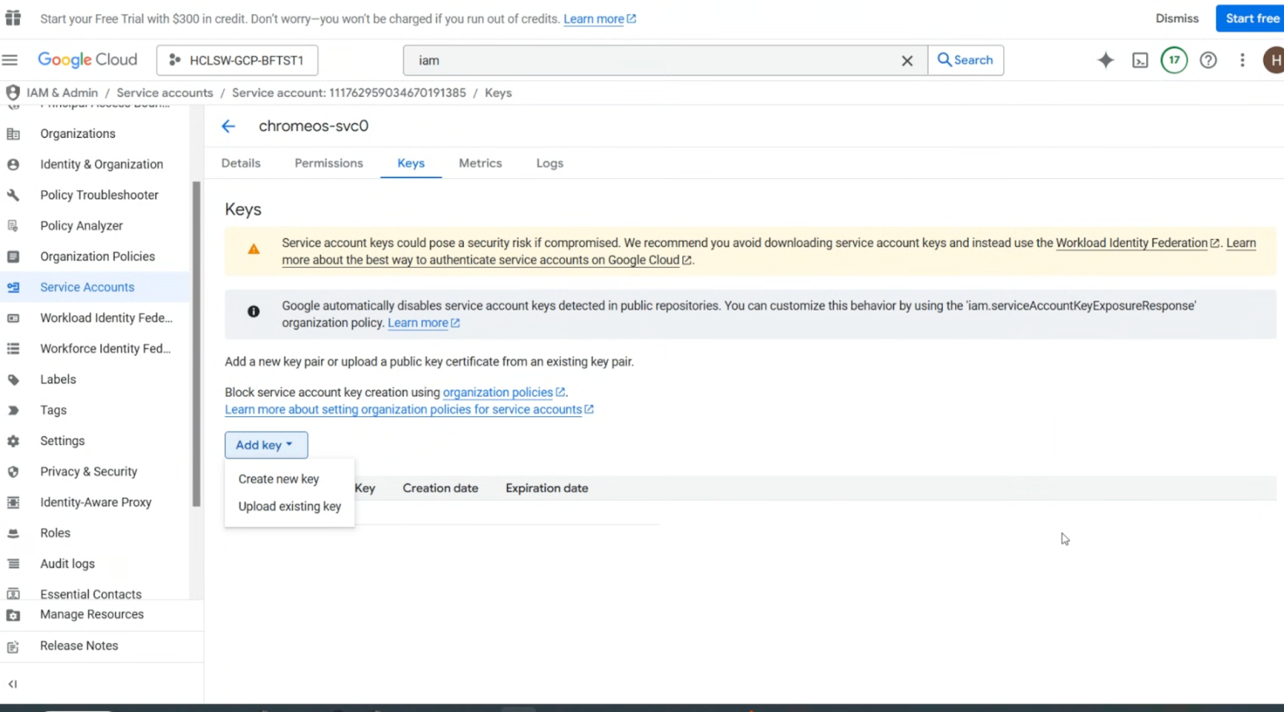Open Gemini AI assistant sparkle icon
This screenshot has width=1284, height=712.
click(x=1105, y=60)
